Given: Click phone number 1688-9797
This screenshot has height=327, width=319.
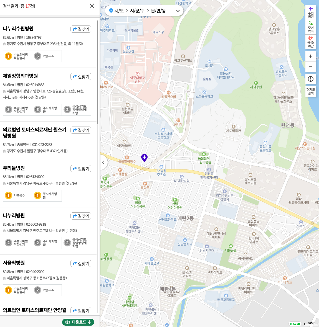Looking at the screenshot, I should [x=34, y=38].
